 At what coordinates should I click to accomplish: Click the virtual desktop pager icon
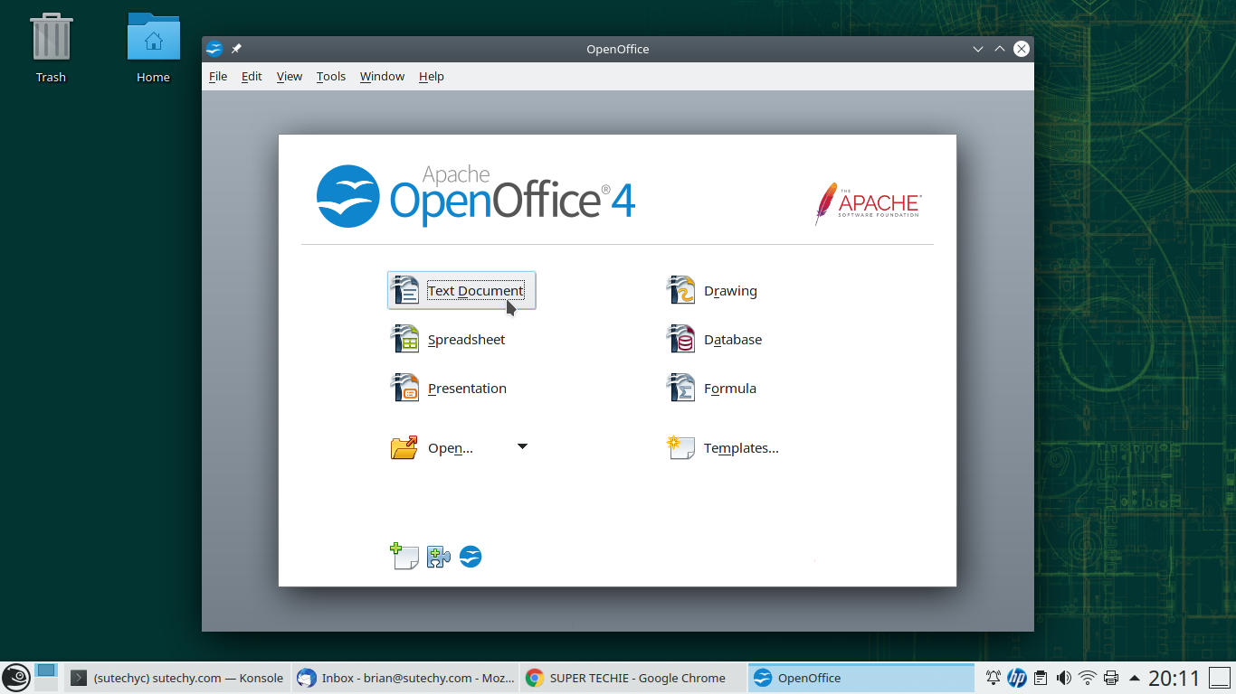(x=46, y=677)
